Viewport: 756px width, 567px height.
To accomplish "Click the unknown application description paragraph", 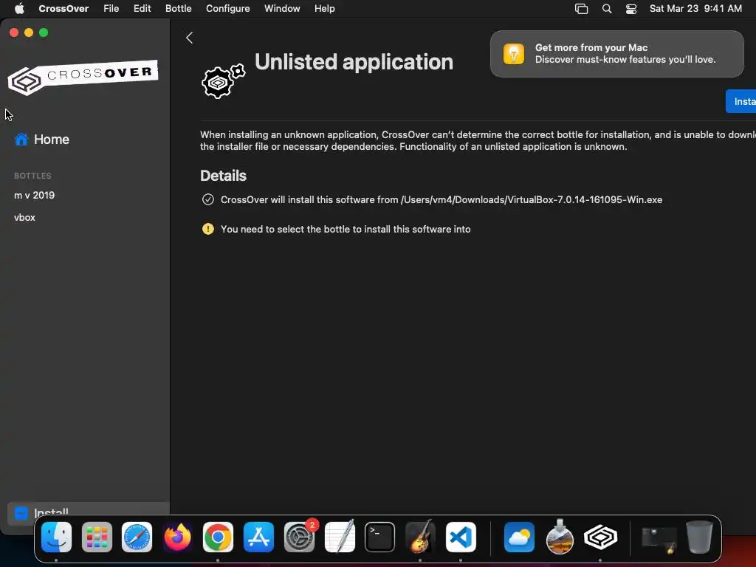I will 478,140.
